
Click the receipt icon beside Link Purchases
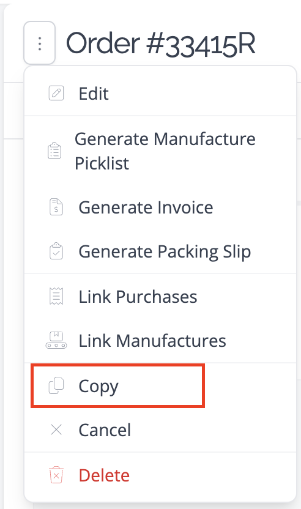56,296
